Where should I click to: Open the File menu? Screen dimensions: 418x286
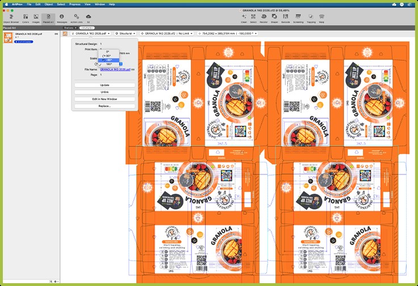point(29,5)
